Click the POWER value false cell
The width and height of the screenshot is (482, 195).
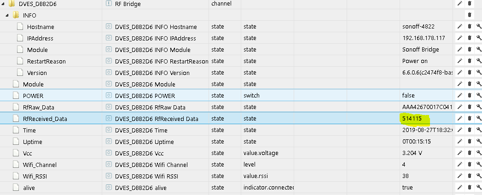408,96
